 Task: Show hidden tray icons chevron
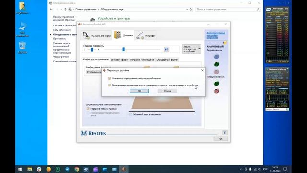[x=241, y=169]
